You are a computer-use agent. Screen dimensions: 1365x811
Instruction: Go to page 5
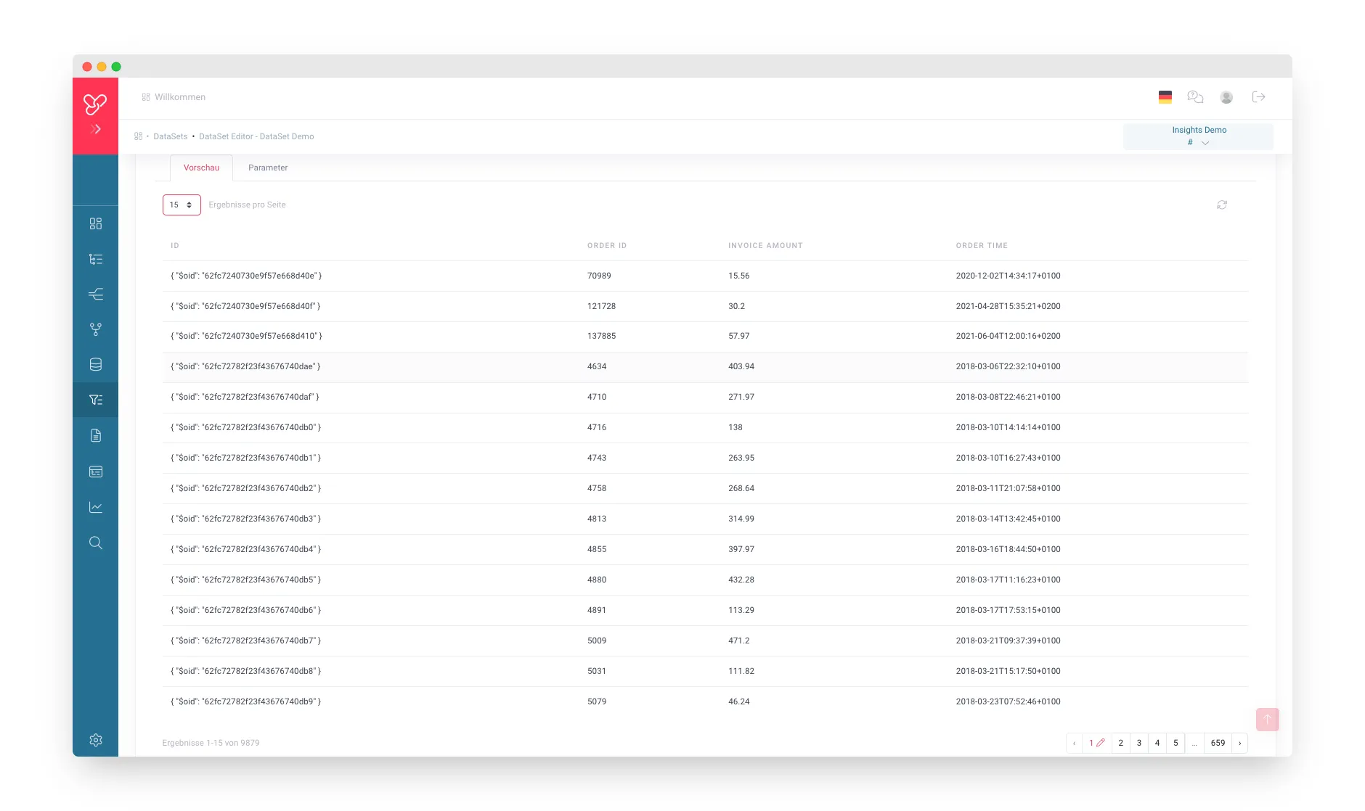(1175, 743)
